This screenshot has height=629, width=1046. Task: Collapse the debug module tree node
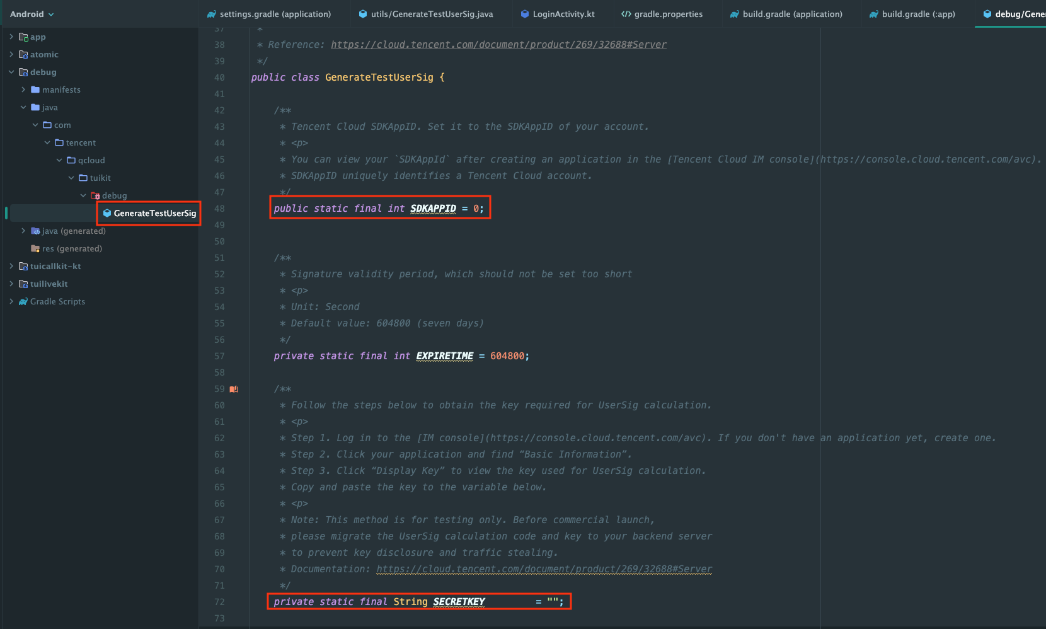point(11,72)
